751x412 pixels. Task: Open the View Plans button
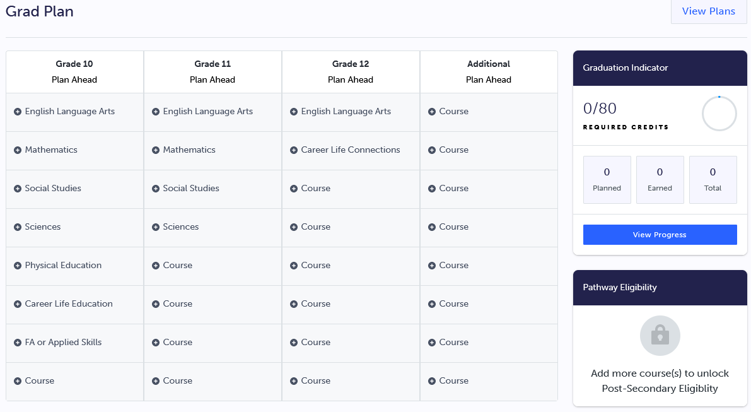708,11
